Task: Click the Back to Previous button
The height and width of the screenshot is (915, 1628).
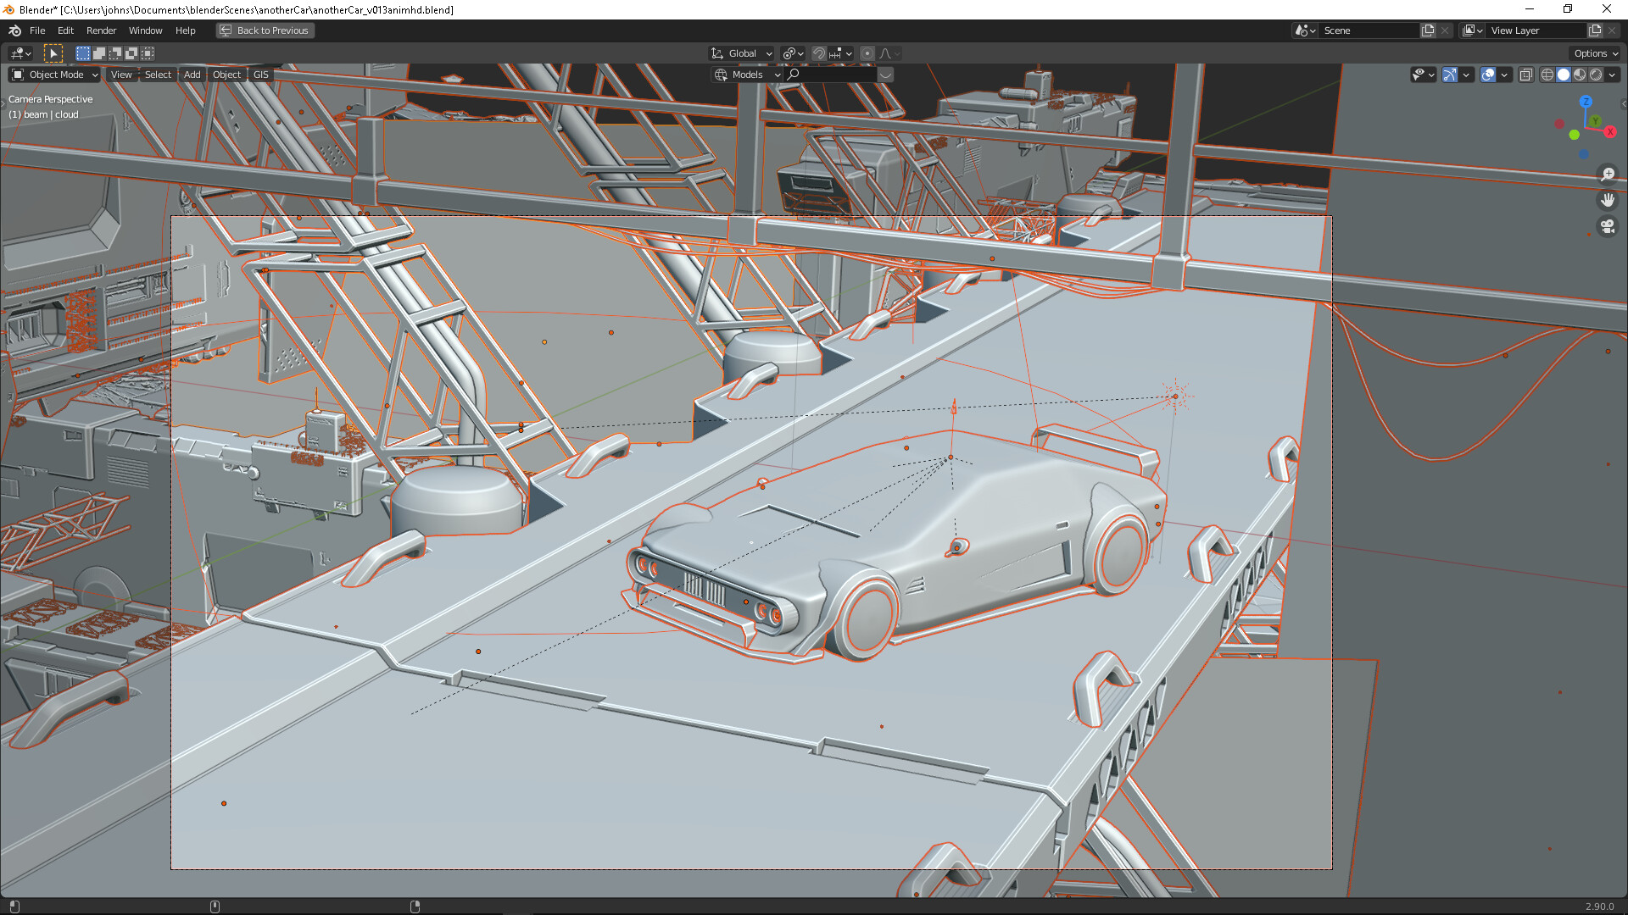Action: tap(265, 30)
